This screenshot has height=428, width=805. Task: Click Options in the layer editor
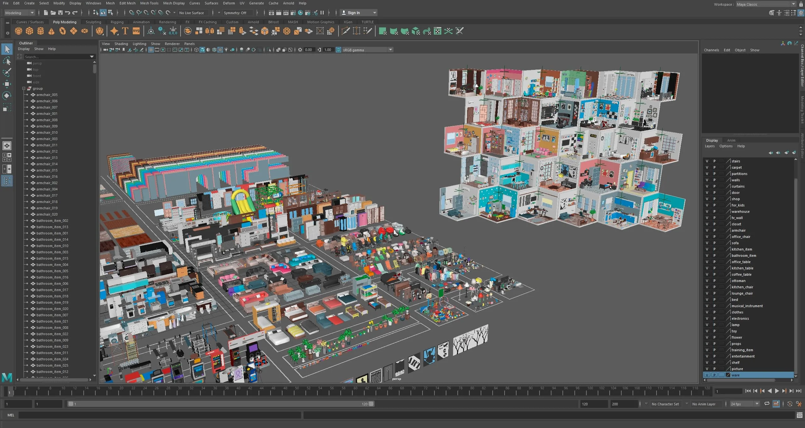pos(726,146)
